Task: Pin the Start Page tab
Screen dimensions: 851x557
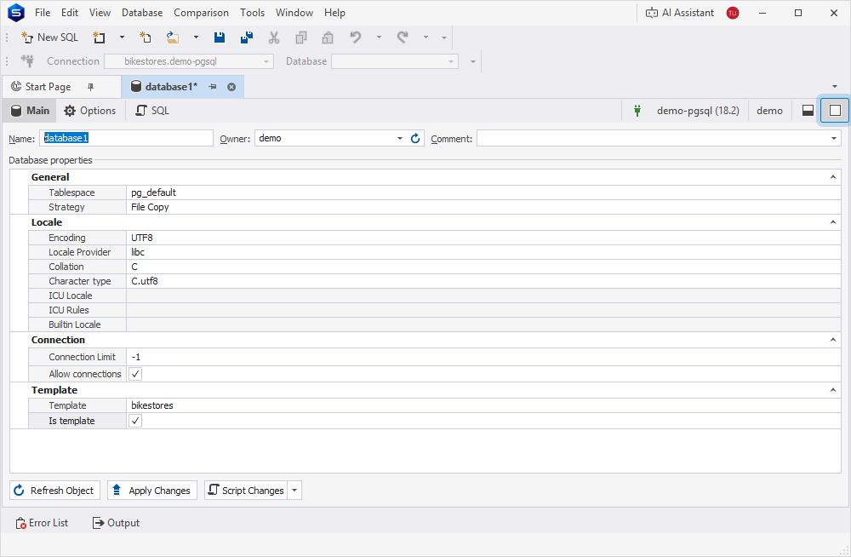Action: (x=91, y=87)
